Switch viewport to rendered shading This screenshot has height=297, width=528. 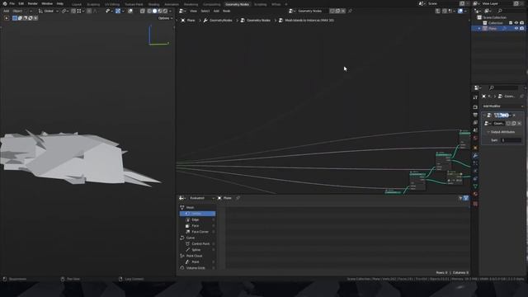pos(165,11)
